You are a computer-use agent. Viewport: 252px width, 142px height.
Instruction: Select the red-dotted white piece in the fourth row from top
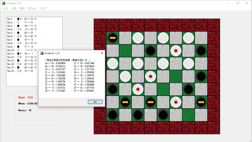[x=151, y=76]
